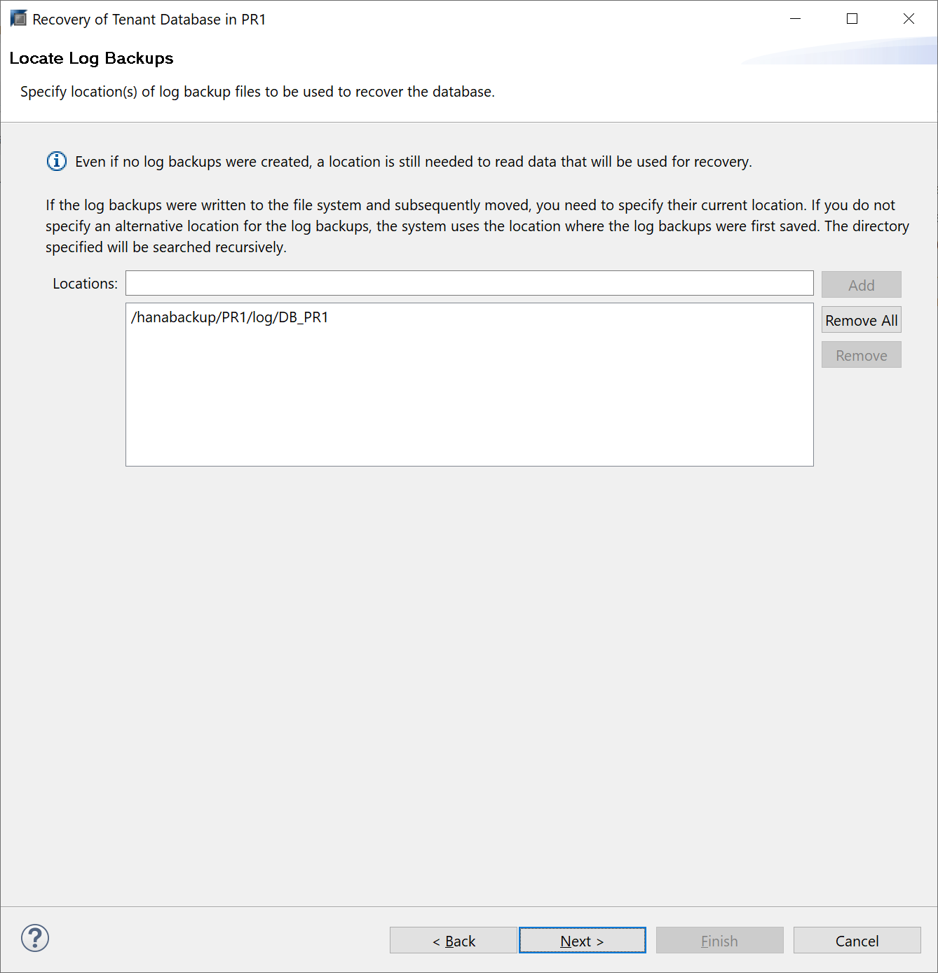The image size is (938, 973).
Task: Cancel the recovery wizard
Action: pyautogui.click(x=857, y=941)
